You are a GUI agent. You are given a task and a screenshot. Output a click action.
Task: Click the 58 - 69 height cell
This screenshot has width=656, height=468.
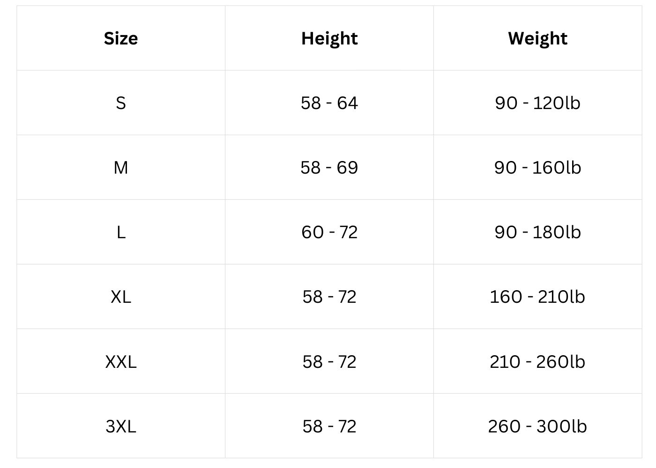(329, 168)
